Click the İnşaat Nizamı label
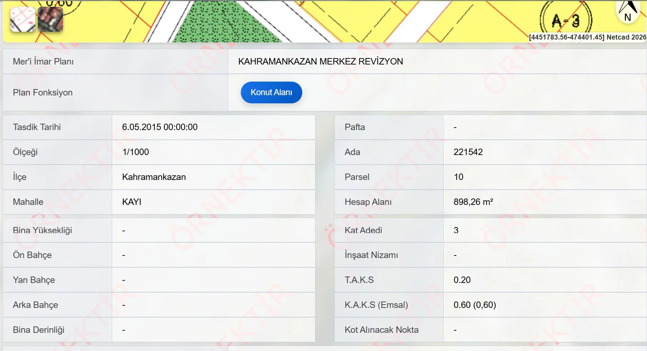Viewport: 647px width, 351px height. point(371,255)
